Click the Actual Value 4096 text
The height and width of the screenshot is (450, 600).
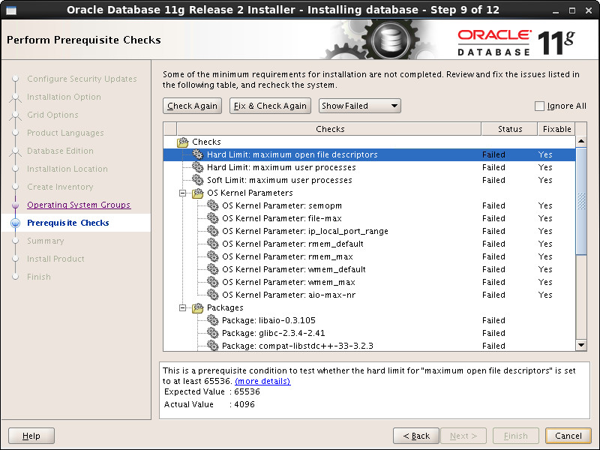click(x=209, y=404)
